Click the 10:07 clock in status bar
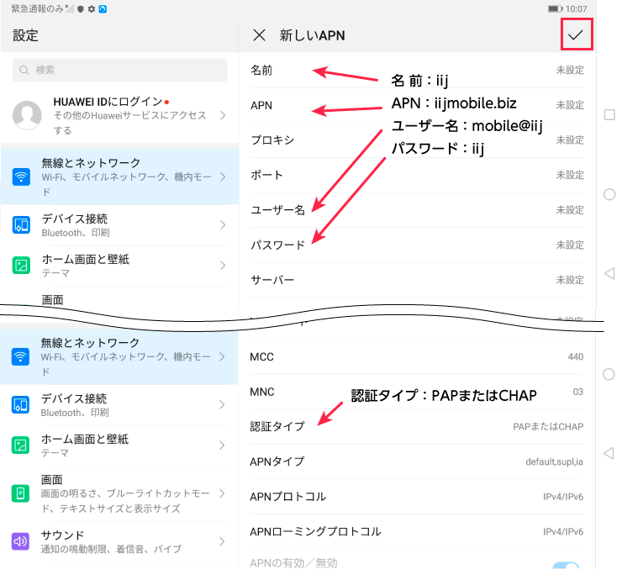Image resolution: width=622 pixels, height=569 pixels. click(x=576, y=8)
